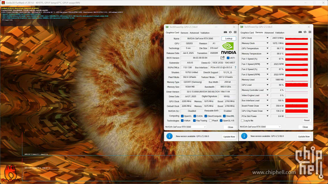The height and width of the screenshot is (184, 328).
Task: Open GPU Chip Power Draw sensor dropdown
Action: [267, 111]
